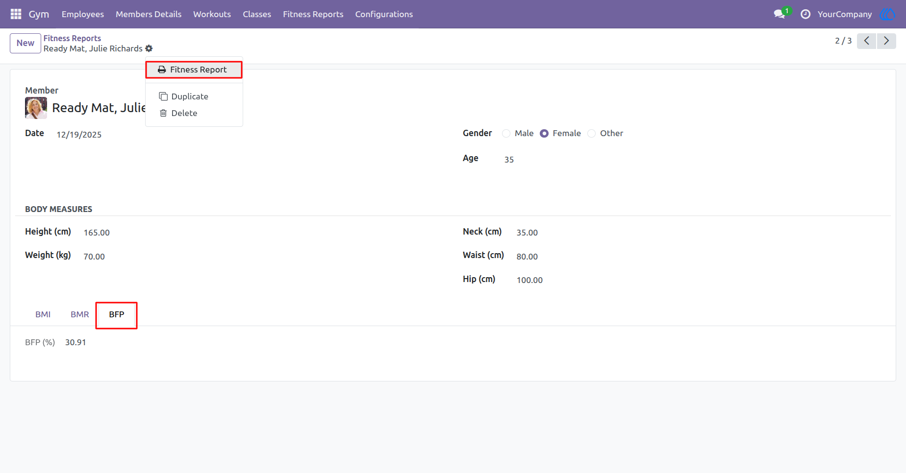Edit the Age field value 35

509,160
